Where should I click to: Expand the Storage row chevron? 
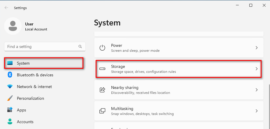coord(257,69)
